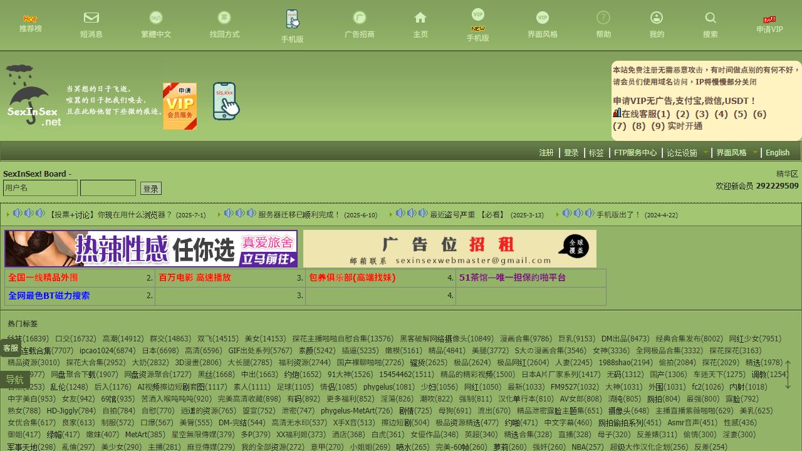Contact online customer service (9)
This screenshot has width=802, height=451.
(658, 126)
